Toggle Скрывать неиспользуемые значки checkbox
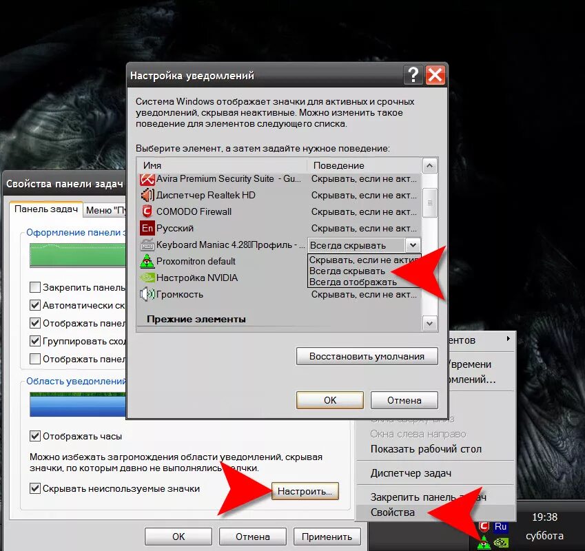Viewport: 585px width, 551px height. (x=34, y=488)
